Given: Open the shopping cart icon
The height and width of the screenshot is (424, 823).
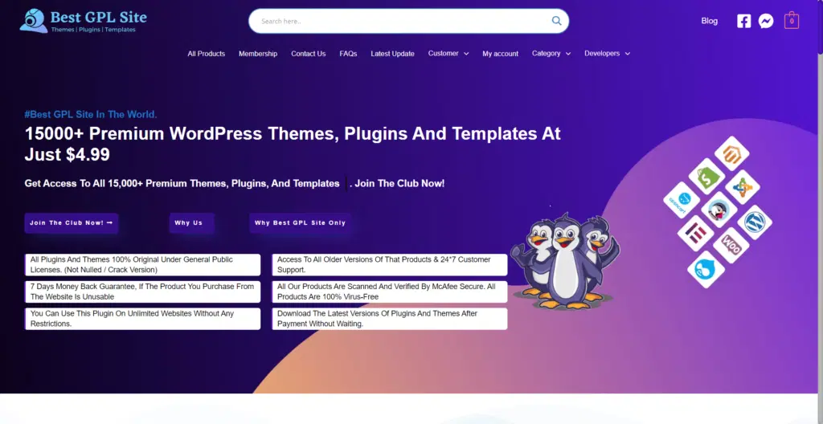Looking at the screenshot, I should point(792,21).
